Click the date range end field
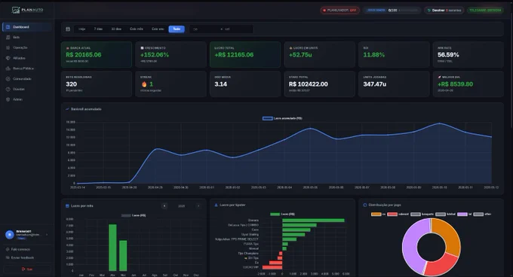513x277 pixels. pyautogui.click(x=238, y=29)
